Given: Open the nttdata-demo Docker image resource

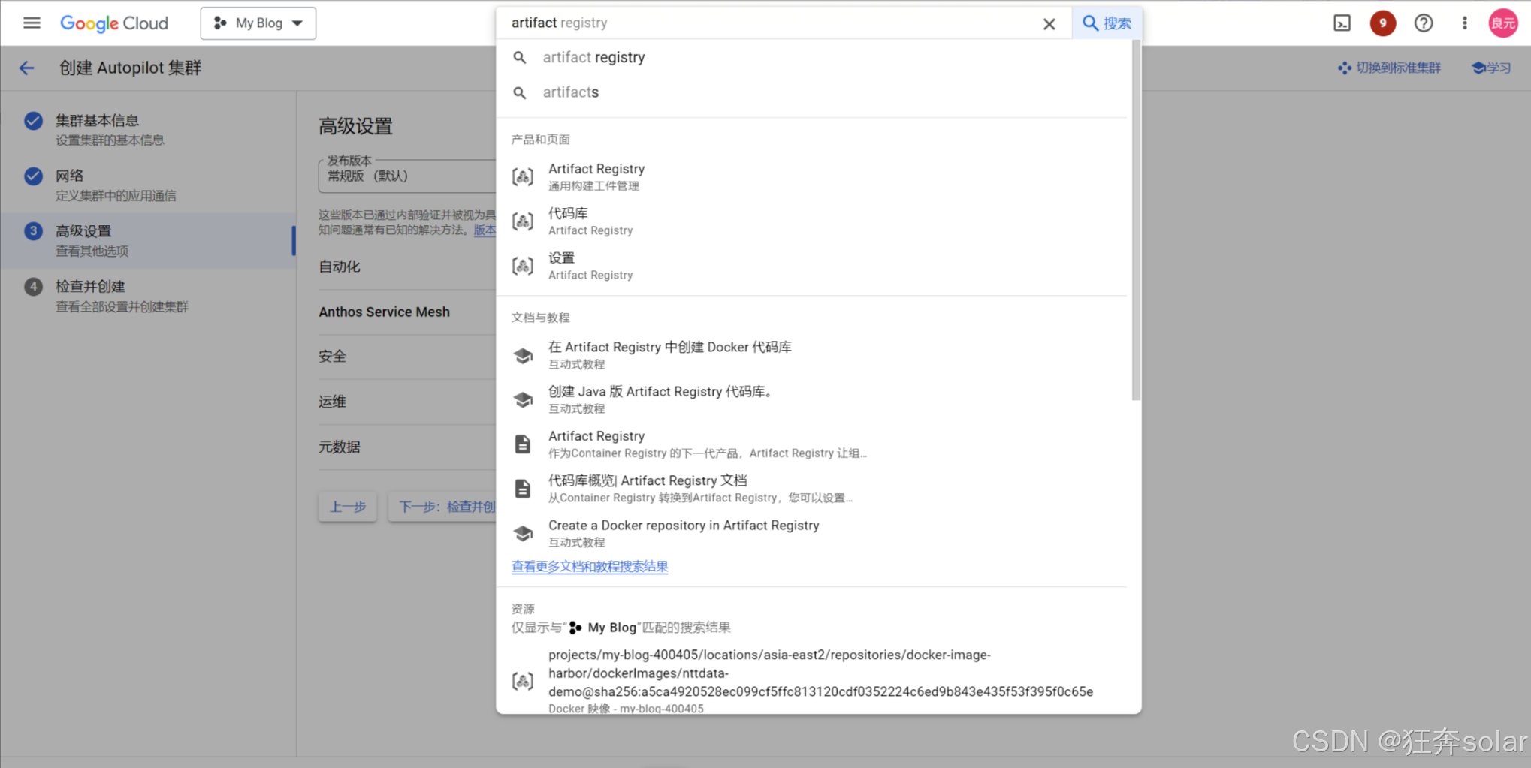Looking at the screenshot, I should point(811,680).
